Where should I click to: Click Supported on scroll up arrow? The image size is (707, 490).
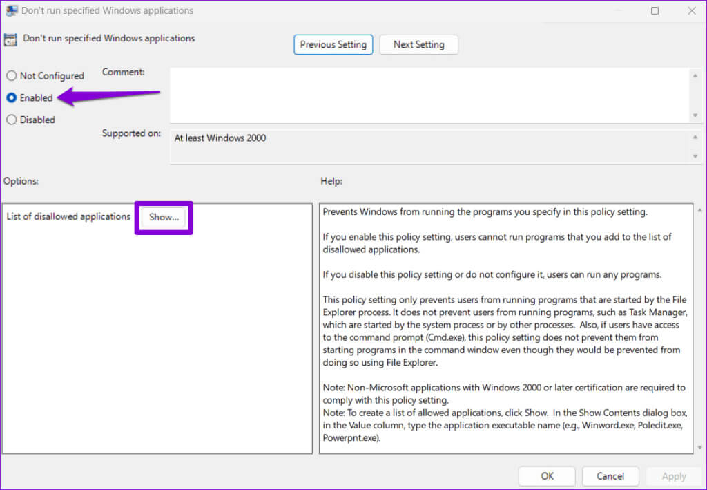pyautogui.click(x=695, y=137)
